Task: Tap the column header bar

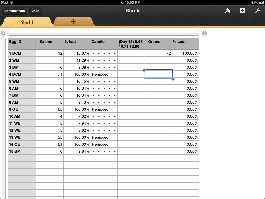Action: [x=103, y=33]
